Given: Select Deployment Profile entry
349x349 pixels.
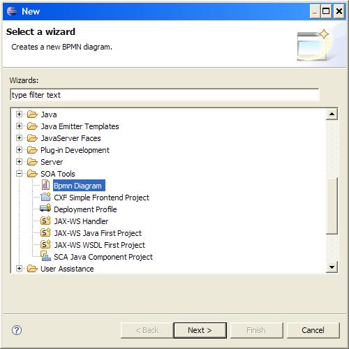Looking at the screenshot, I should point(85,209).
